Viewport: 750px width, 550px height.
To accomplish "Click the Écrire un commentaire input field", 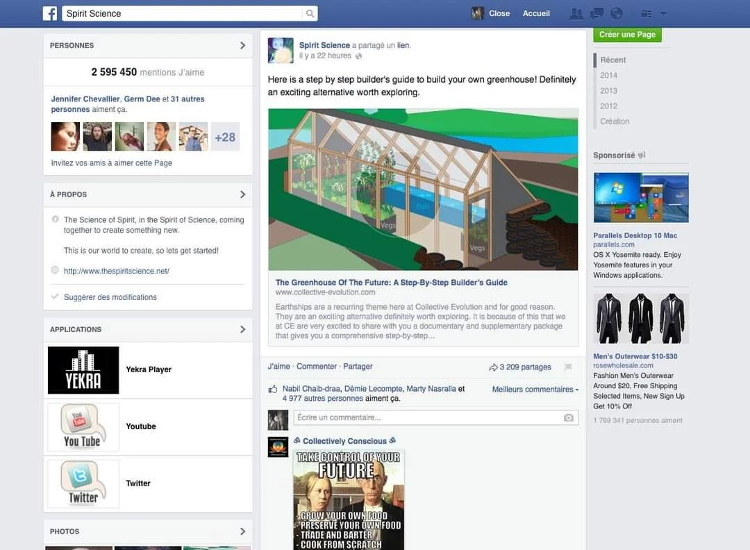I will point(435,417).
